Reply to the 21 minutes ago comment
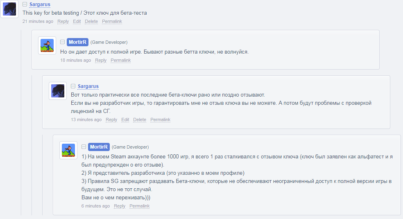The height and width of the screenshot is (219, 403). [x=63, y=21]
